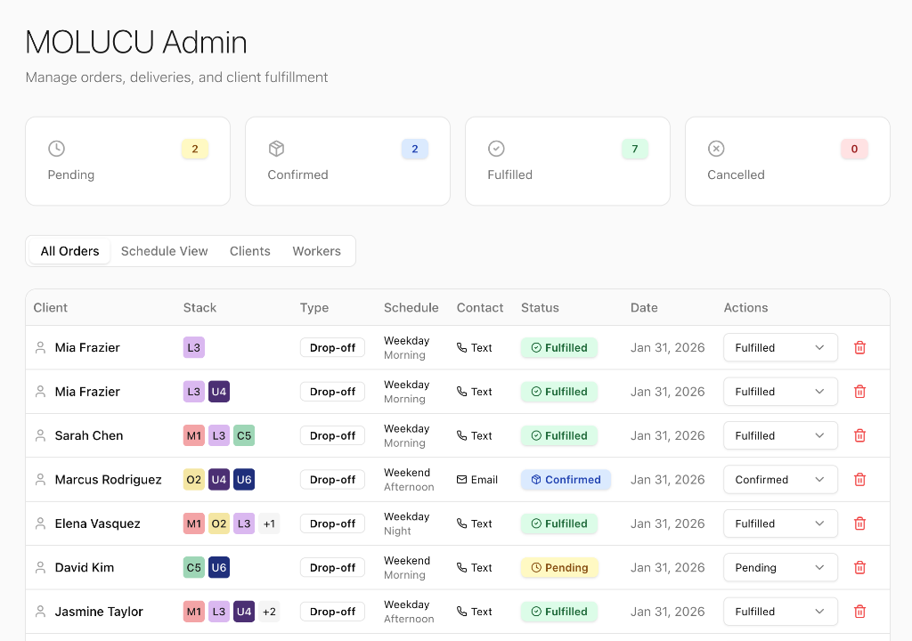The image size is (912, 641).
Task: Click the Elena Vasquez client name
Action: point(98,523)
